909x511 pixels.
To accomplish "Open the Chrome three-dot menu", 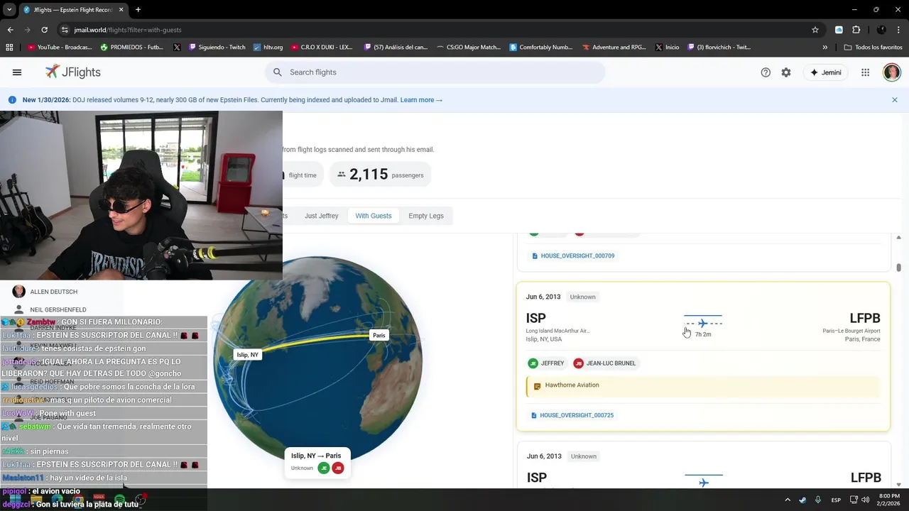I will click(x=898, y=30).
